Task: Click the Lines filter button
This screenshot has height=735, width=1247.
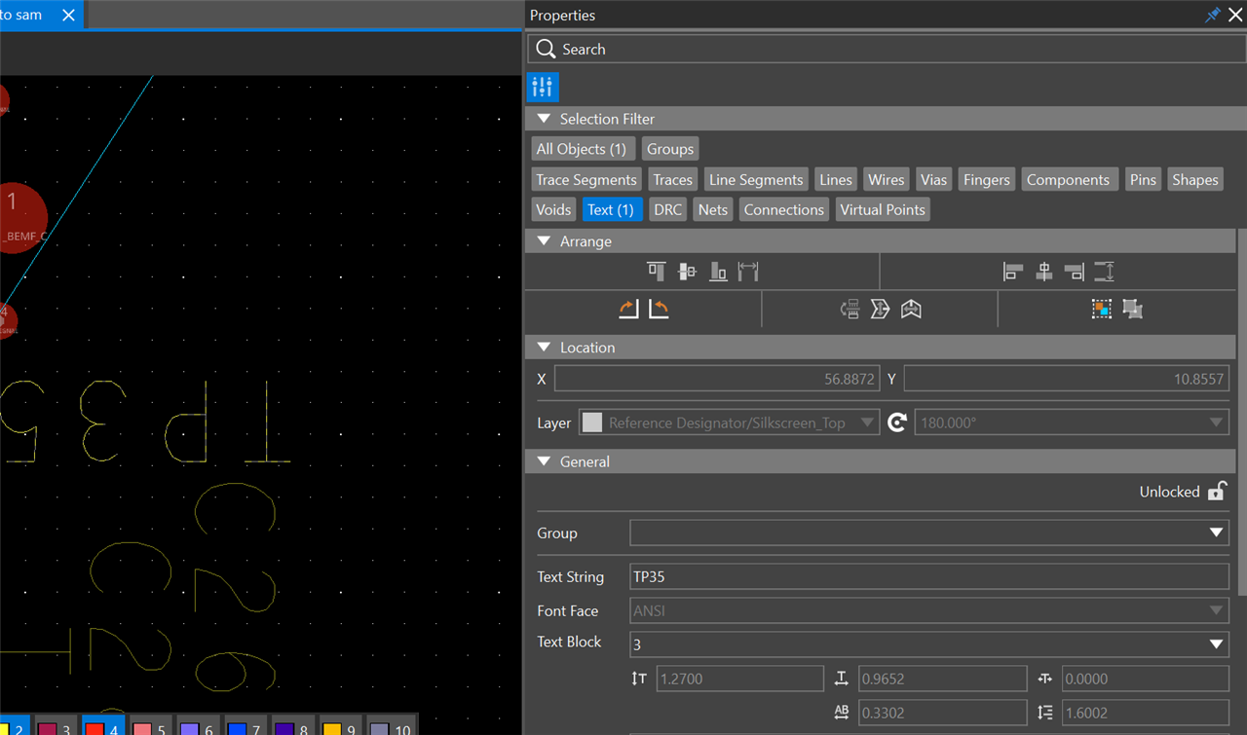Action: point(836,179)
